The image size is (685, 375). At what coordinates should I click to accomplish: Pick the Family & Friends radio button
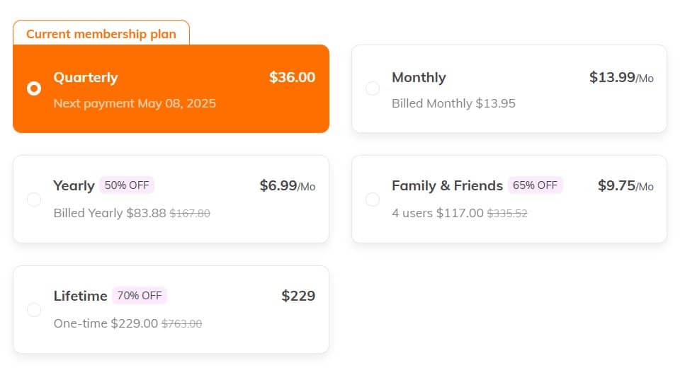click(373, 199)
